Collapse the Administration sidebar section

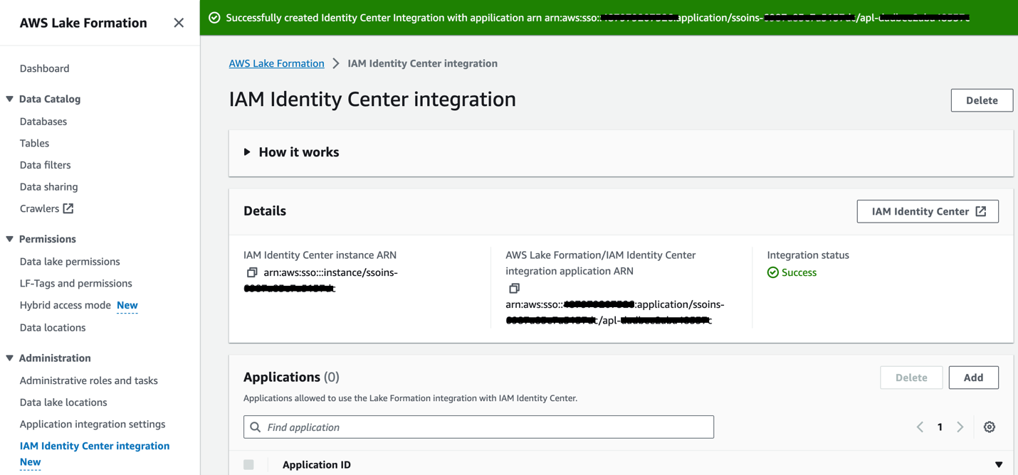10,358
